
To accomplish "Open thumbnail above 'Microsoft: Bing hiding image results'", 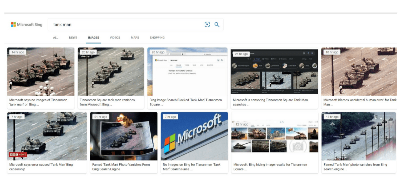I will [x=275, y=136].
